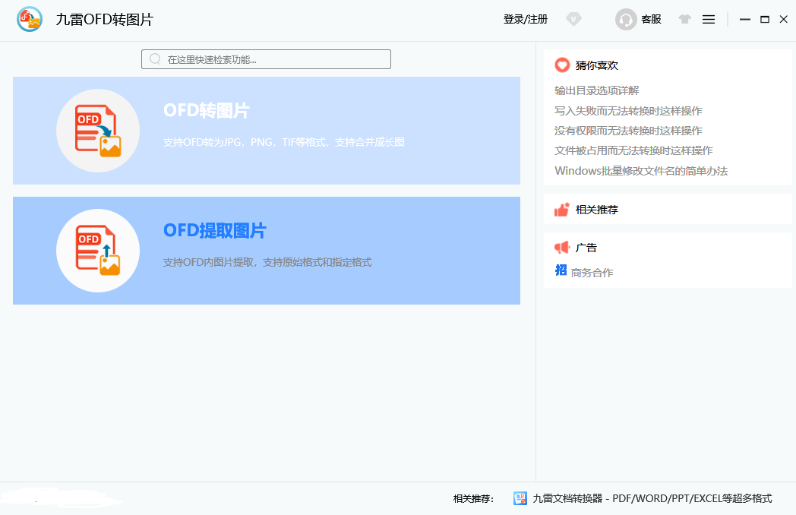Viewport: 796px width, 515px height.
Task: Click the 九雷文档转换器 icon at the bottom
Action: click(x=520, y=498)
